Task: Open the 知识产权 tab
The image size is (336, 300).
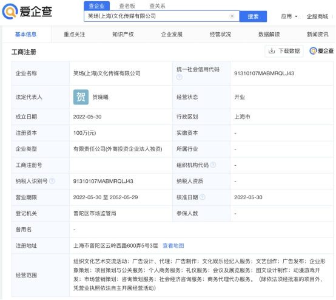Action: click(123, 35)
